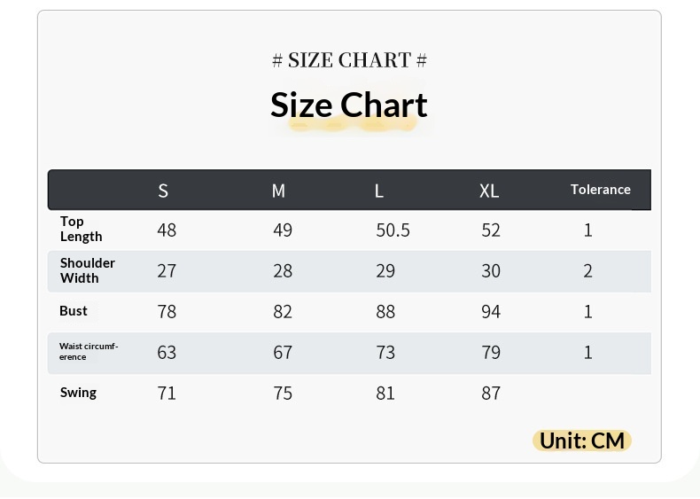The height and width of the screenshot is (499, 700).
Task: Click the Swing value 75 for M
Action: click(x=283, y=394)
